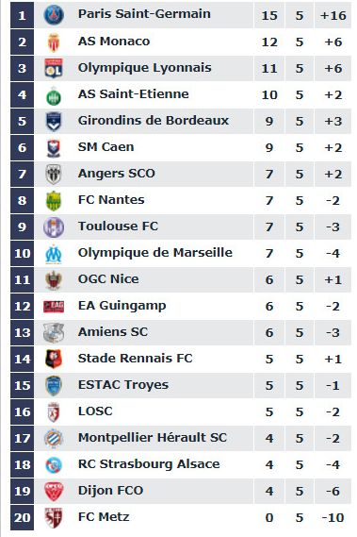Click the Olympique de Marseille logo

point(54,254)
